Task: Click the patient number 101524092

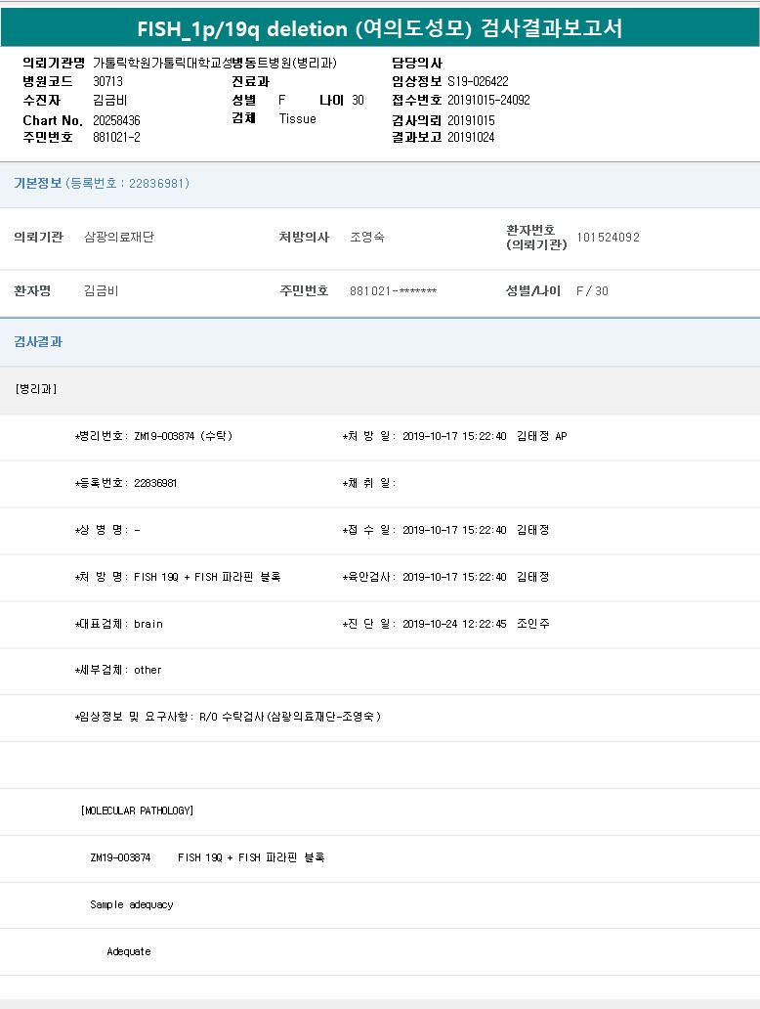Action: tap(608, 238)
